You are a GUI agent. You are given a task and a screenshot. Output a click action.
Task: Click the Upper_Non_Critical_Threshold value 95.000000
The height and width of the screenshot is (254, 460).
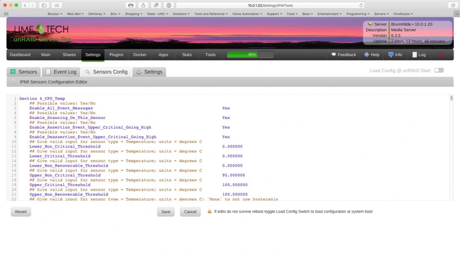[234, 175]
